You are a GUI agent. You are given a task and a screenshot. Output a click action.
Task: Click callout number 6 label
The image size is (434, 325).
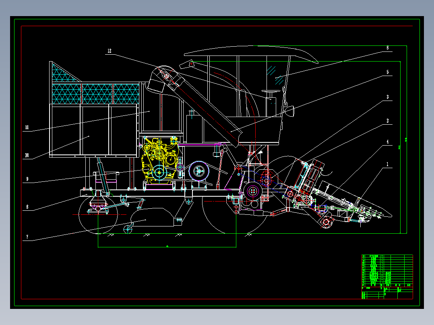click(x=387, y=48)
